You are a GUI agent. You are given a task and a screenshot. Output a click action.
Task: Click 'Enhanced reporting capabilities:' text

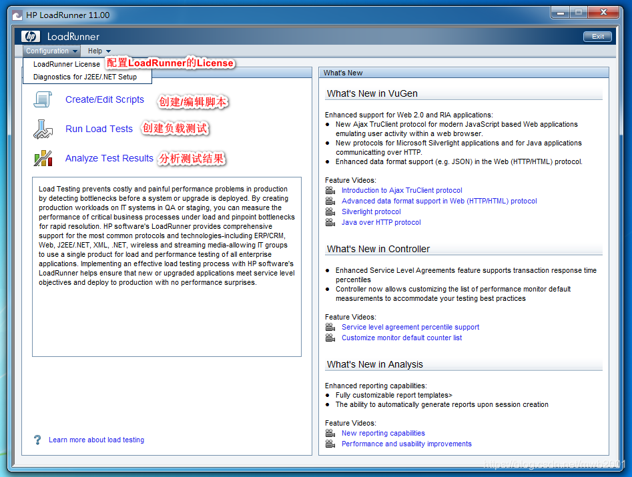(x=376, y=386)
